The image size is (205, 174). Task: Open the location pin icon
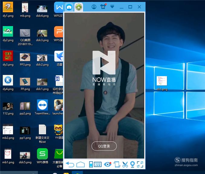[x=132, y=164]
